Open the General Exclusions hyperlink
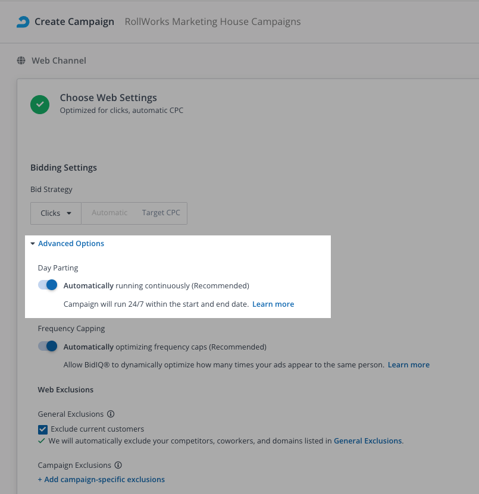Viewport: 479px width, 494px height. (x=368, y=441)
